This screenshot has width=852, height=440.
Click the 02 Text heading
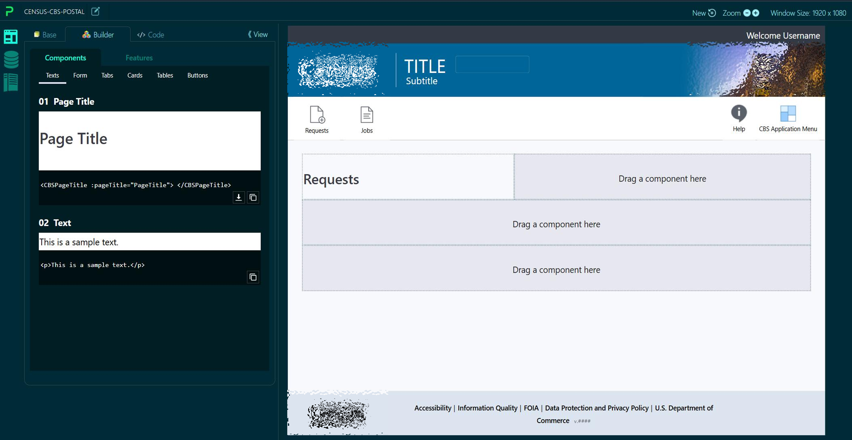(55, 223)
